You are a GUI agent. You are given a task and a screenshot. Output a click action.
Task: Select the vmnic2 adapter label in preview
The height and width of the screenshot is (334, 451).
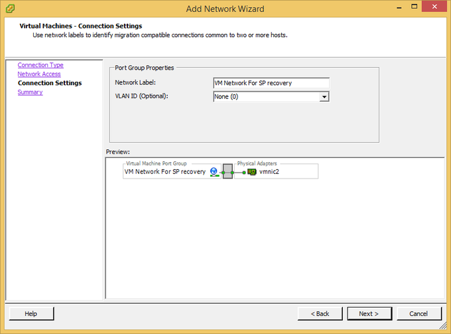pyautogui.click(x=271, y=172)
